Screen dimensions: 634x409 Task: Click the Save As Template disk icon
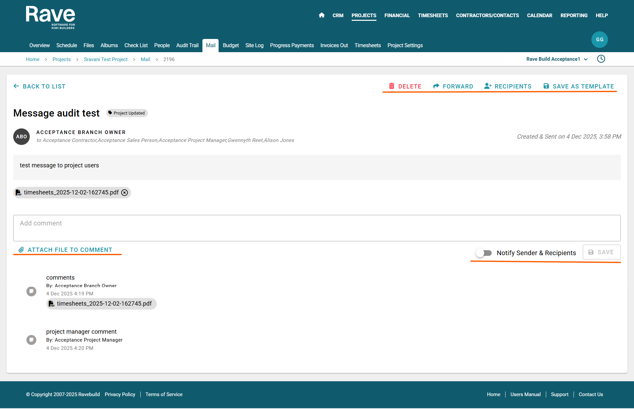[x=546, y=86]
